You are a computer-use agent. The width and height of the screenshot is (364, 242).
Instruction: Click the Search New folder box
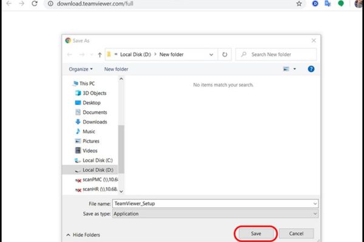click(x=276, y=54)
